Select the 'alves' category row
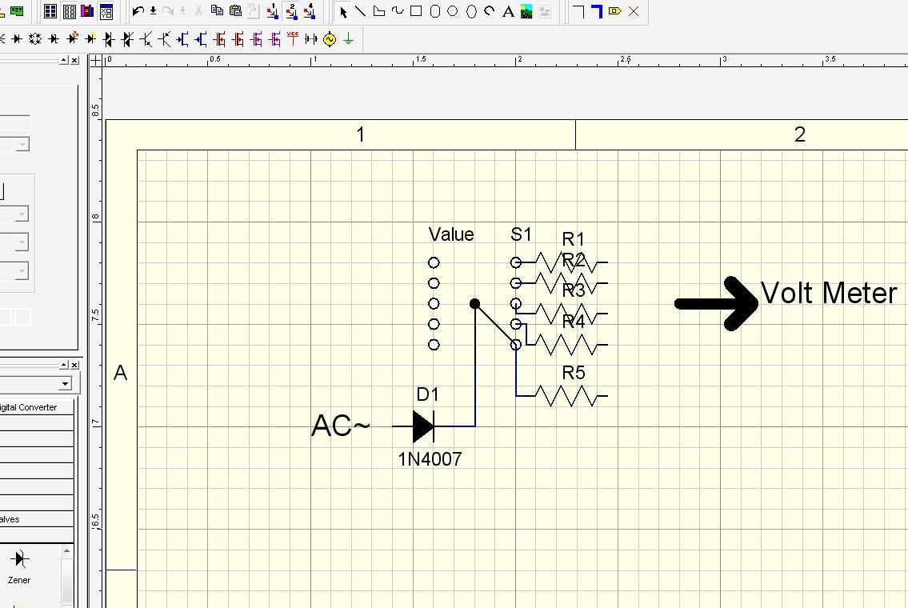This screenshot has height=608, width=908. tap(37, 519)
